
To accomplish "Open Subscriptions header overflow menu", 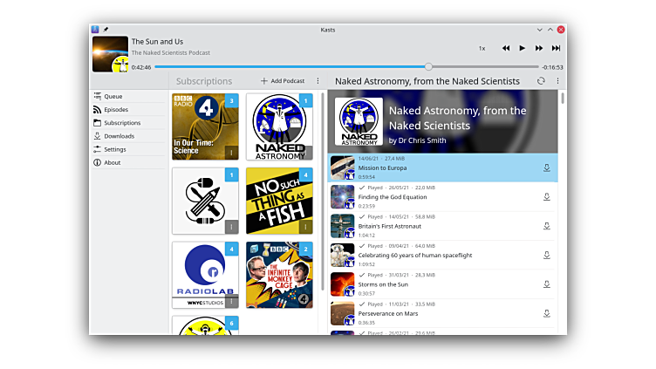I will coord(318,81).
